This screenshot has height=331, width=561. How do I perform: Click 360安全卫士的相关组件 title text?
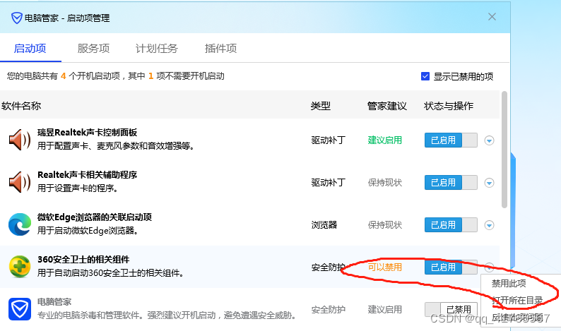pyautogui.click(x=83, y=259)
